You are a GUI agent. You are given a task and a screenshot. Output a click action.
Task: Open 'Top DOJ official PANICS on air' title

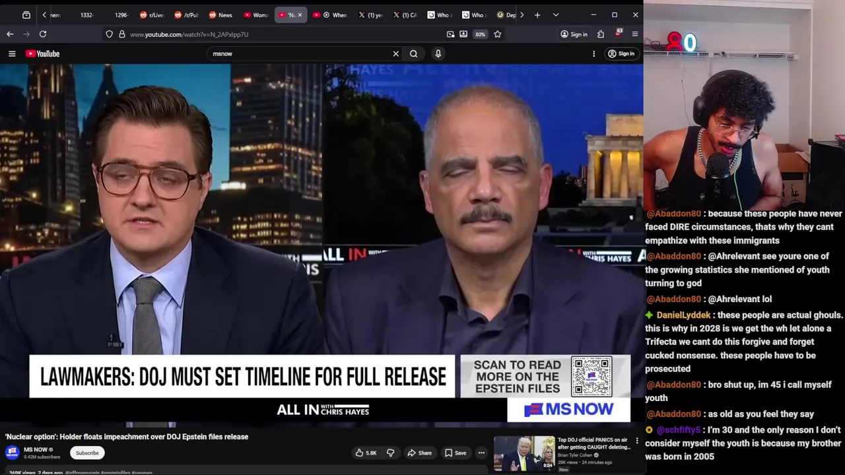click(x=593, y=443)
